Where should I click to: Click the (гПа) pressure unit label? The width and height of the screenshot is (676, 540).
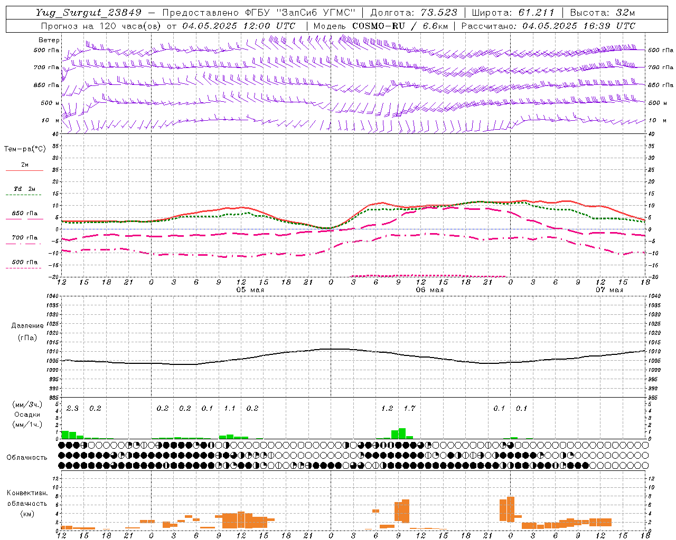point(27,337)
